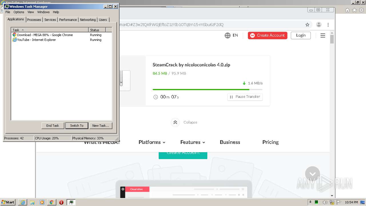Click the green download speed arrow
This screenshot has height=206, width=366.
tap(244, 83)
